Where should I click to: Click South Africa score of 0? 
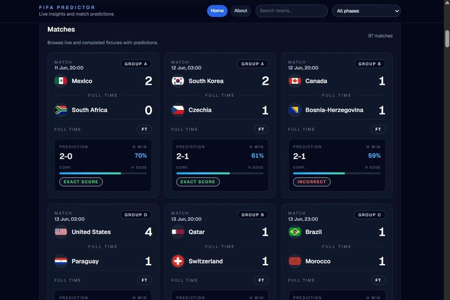coord(148,110)
